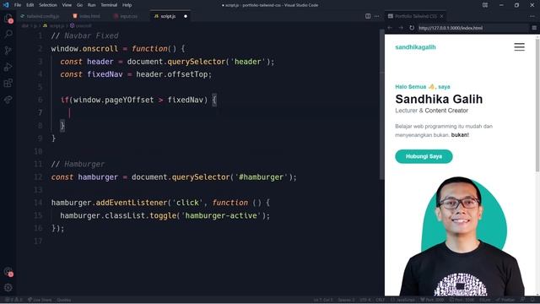This screenshot has width=540, height=304.
Task: Click the unsaved dot on script.js tab
Action: (186, 16)
